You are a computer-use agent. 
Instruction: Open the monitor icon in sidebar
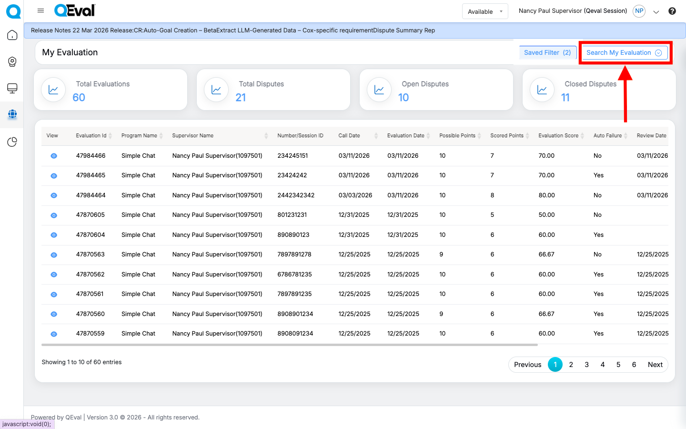point(12,88)
